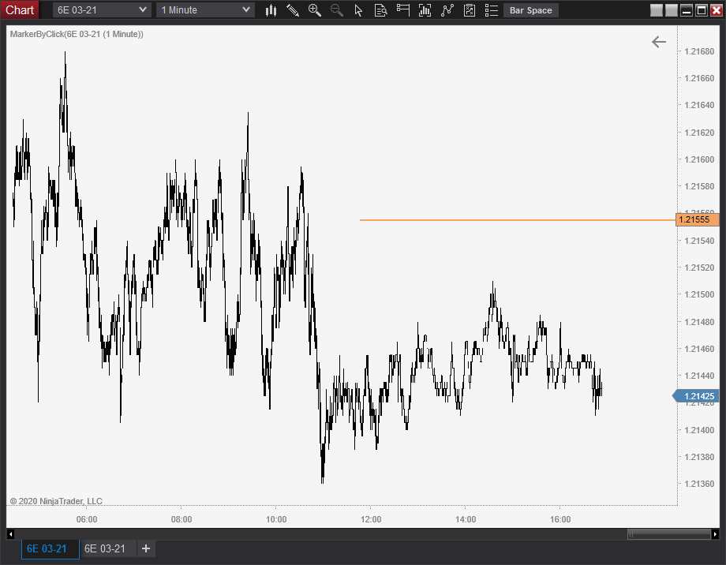Click the 10:00 time axis label
This screenshot has width=726, height=565.
point(276,519)
